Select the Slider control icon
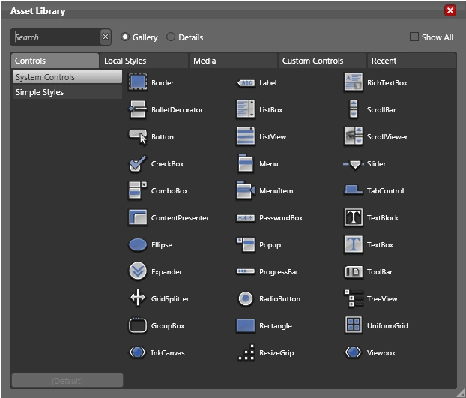 pyautogui.click(x=354, y=164)
